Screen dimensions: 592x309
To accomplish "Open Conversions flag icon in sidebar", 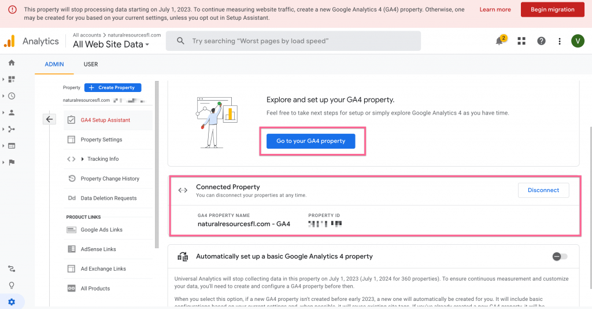I will click(x=12, y=163).
